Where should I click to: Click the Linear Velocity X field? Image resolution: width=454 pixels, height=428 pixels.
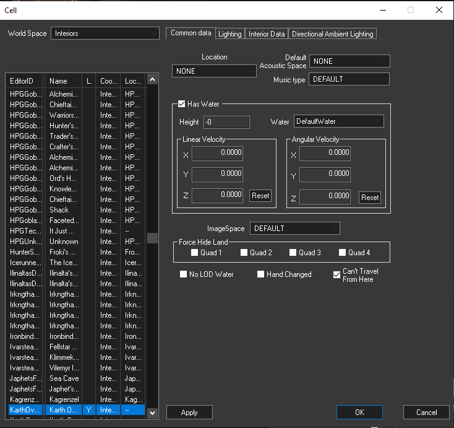coord(218,154)
